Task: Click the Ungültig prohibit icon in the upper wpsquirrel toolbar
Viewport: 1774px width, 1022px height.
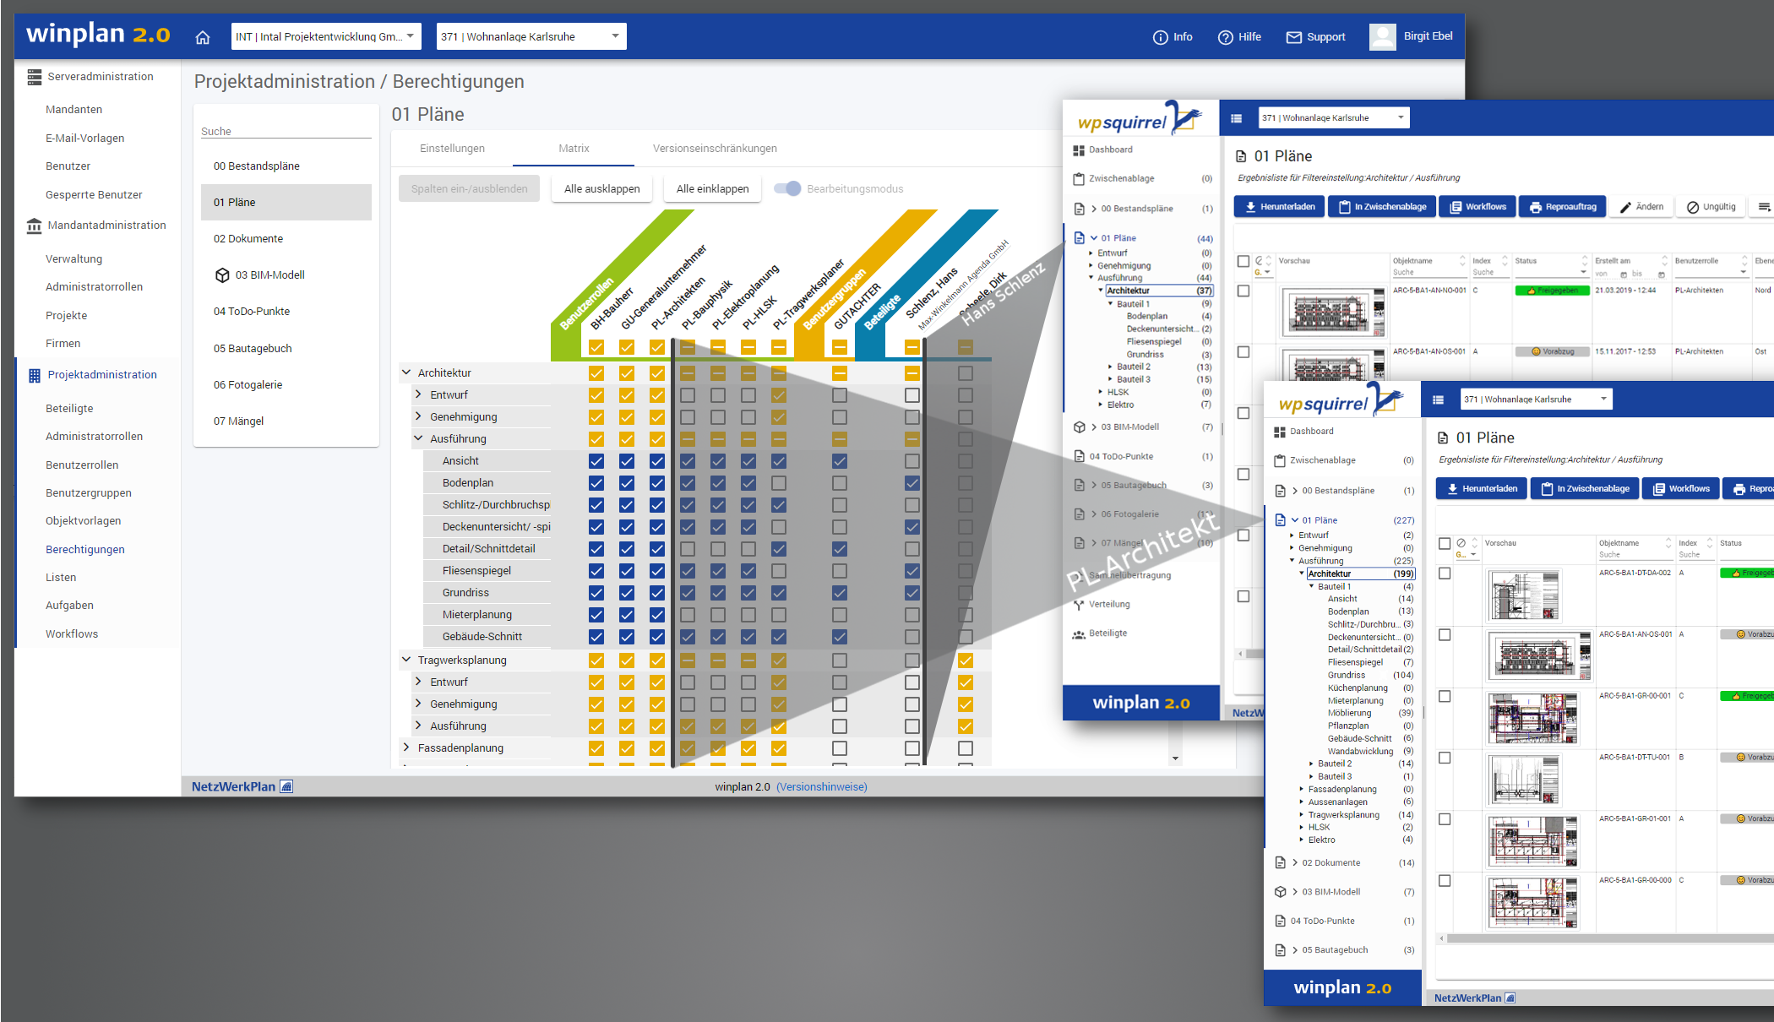Action: (1693, 208)
